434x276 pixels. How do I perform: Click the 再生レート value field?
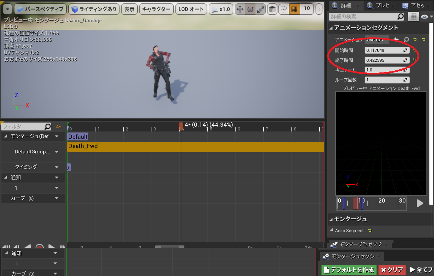tap(387, 70)
